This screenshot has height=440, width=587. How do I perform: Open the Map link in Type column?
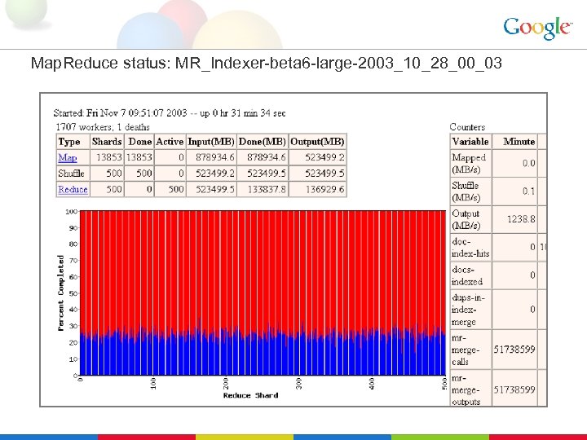pyautogui.click(x=68, y=157)
